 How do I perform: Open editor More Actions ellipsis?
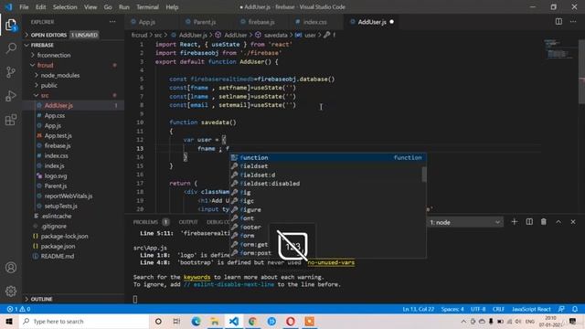coord(573,22)
